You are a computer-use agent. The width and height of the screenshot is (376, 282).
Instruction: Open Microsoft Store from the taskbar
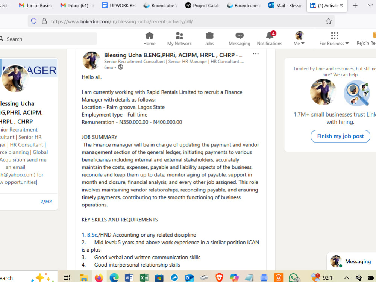[159, 277]
